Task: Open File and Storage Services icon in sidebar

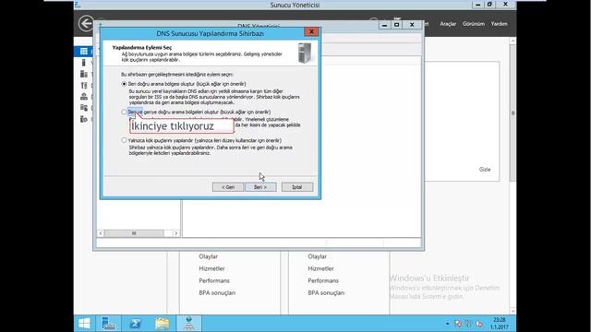Action: pos(84,108)
